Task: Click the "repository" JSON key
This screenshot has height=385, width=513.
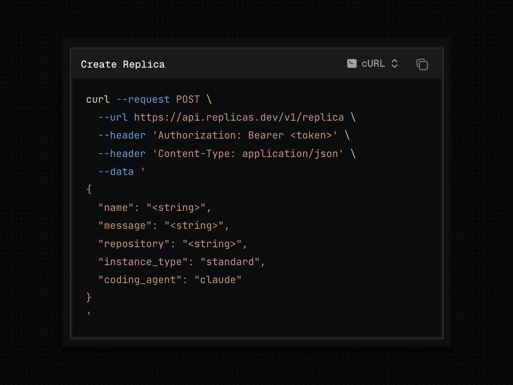Action: (134, 244)
